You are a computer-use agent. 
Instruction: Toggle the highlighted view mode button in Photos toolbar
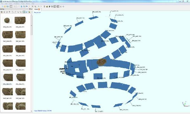pos(24,12)
